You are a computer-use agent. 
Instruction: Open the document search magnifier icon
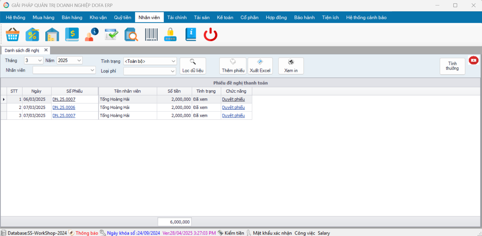coord(131,35)
